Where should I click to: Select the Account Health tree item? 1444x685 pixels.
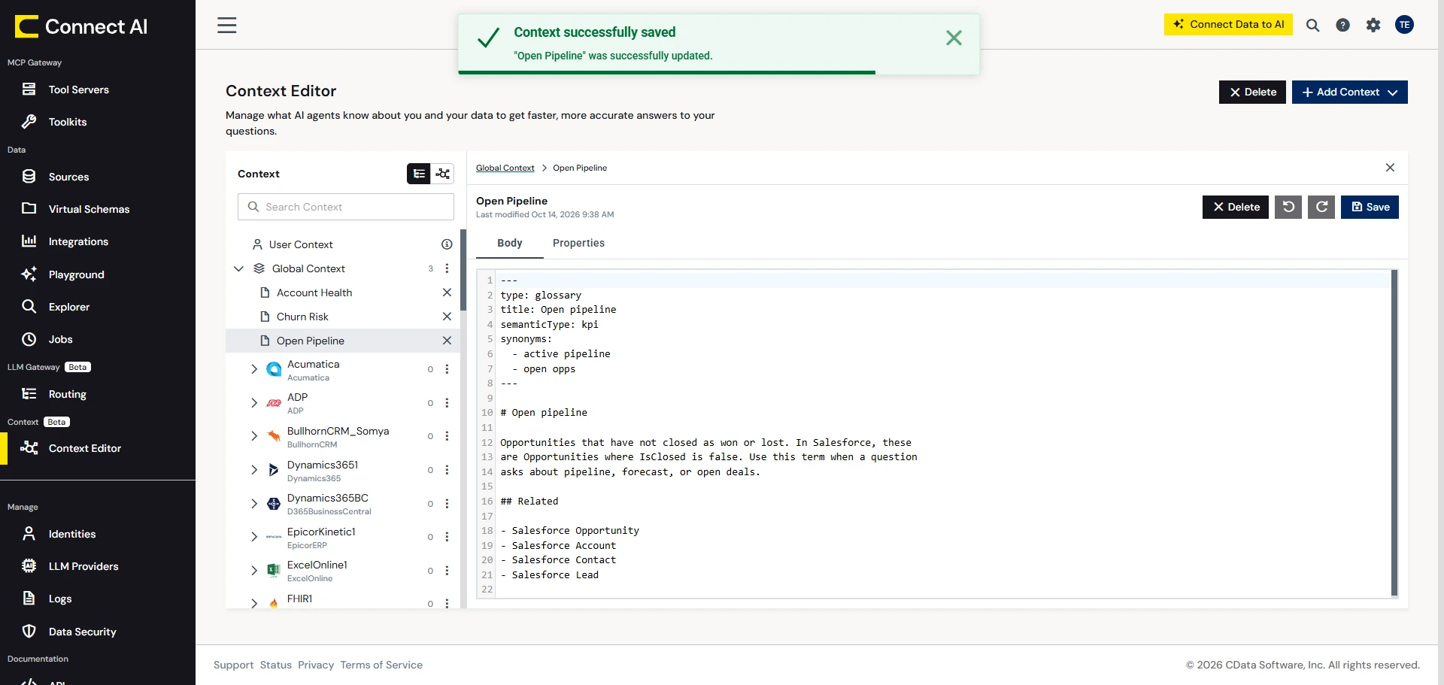click(x=314, y=292)
